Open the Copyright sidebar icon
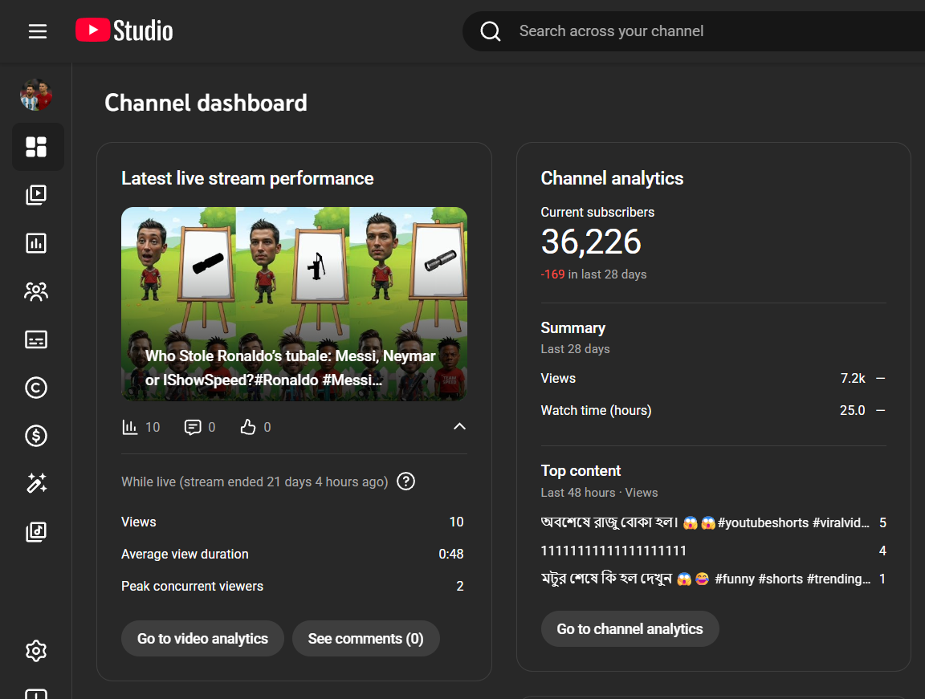Image resolution: width=925 pixels, height=699 pixels. 36,388
